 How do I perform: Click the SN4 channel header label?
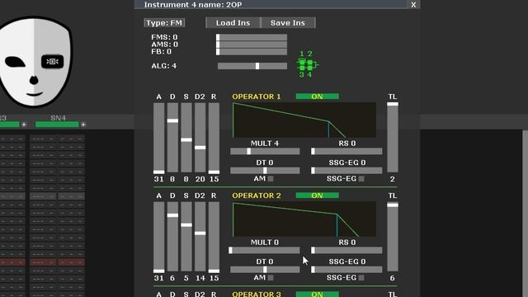click(x=59, y=118)
